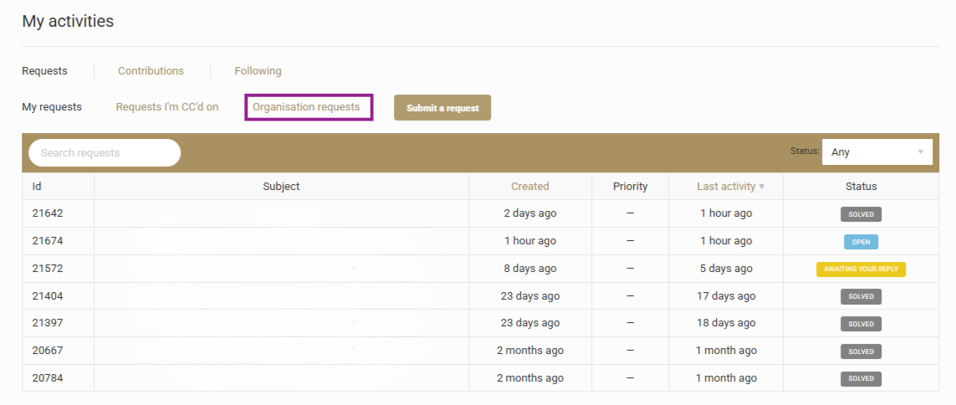Click the Last activity sort arrow
The height and width of the screenshot is (405, 956).
[761, 187]
